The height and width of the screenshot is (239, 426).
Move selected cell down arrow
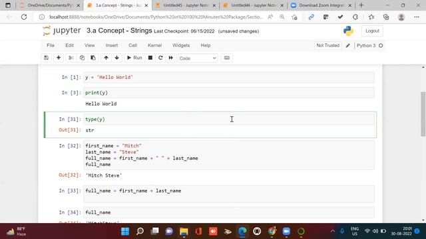(x=117, y=58)
